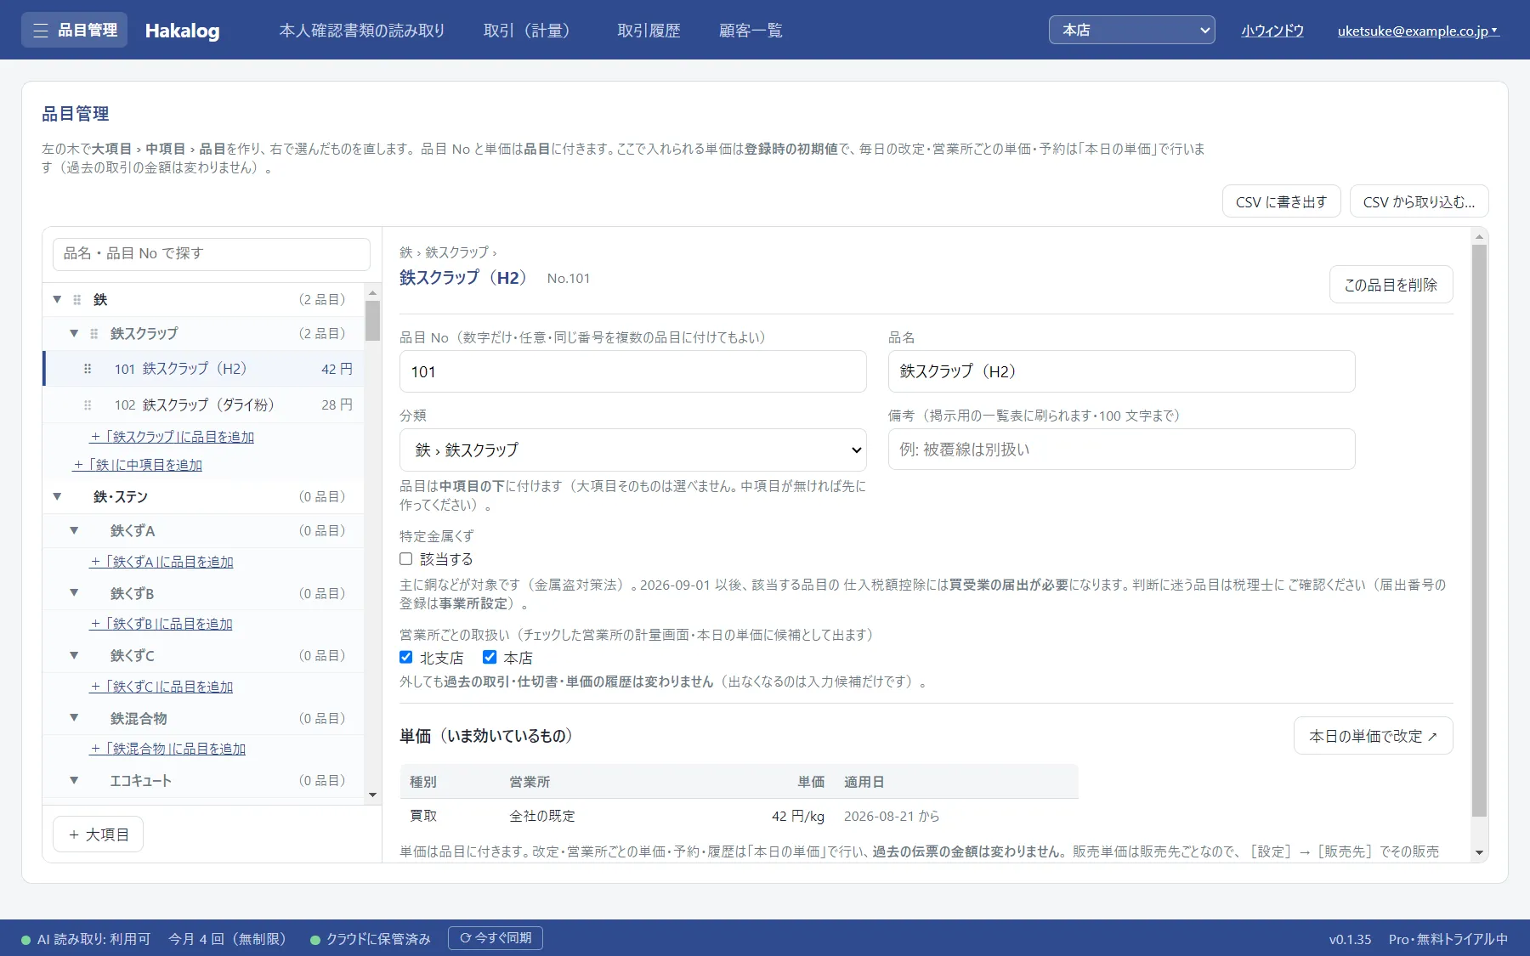The width and height of the screenshot is (1530, 956).
Task: Click the 備考 remarks input field
Action: point(1121,450)
